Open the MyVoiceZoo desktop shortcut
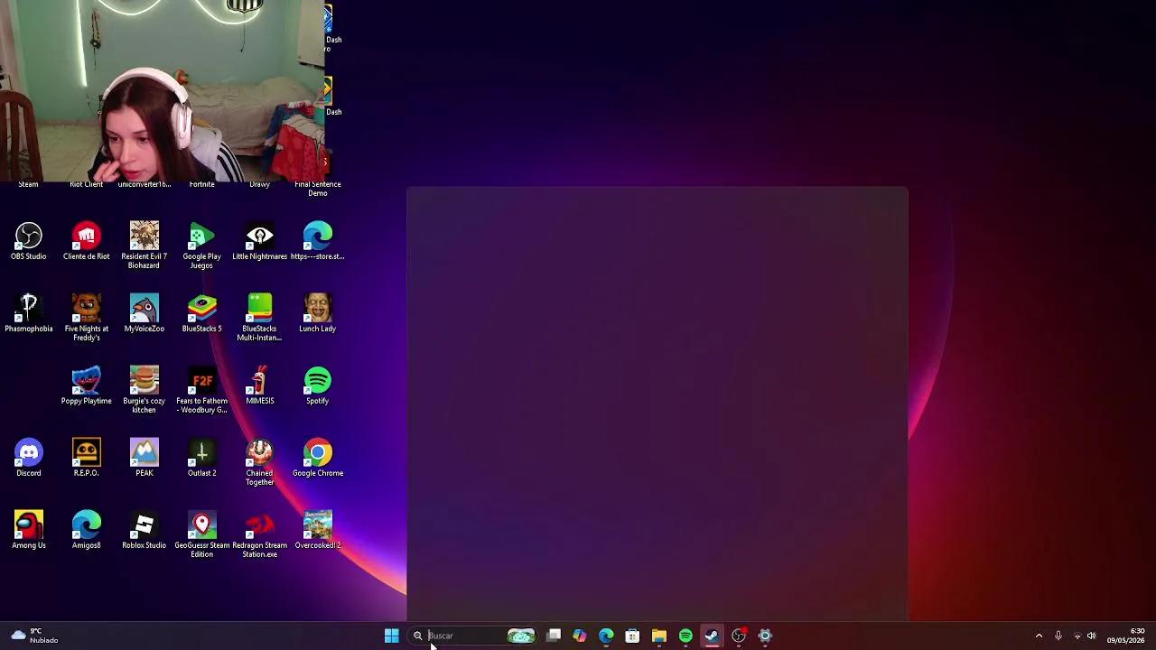This screenshot has height=650, width=1156. [x=144, y=313]
